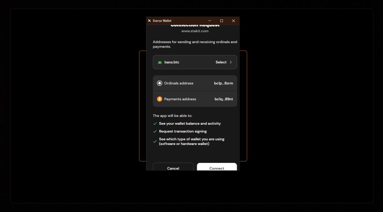Click the Xverse logo in title bar
383x212 pixels.
pyautogui.click(x=150, y=21)
